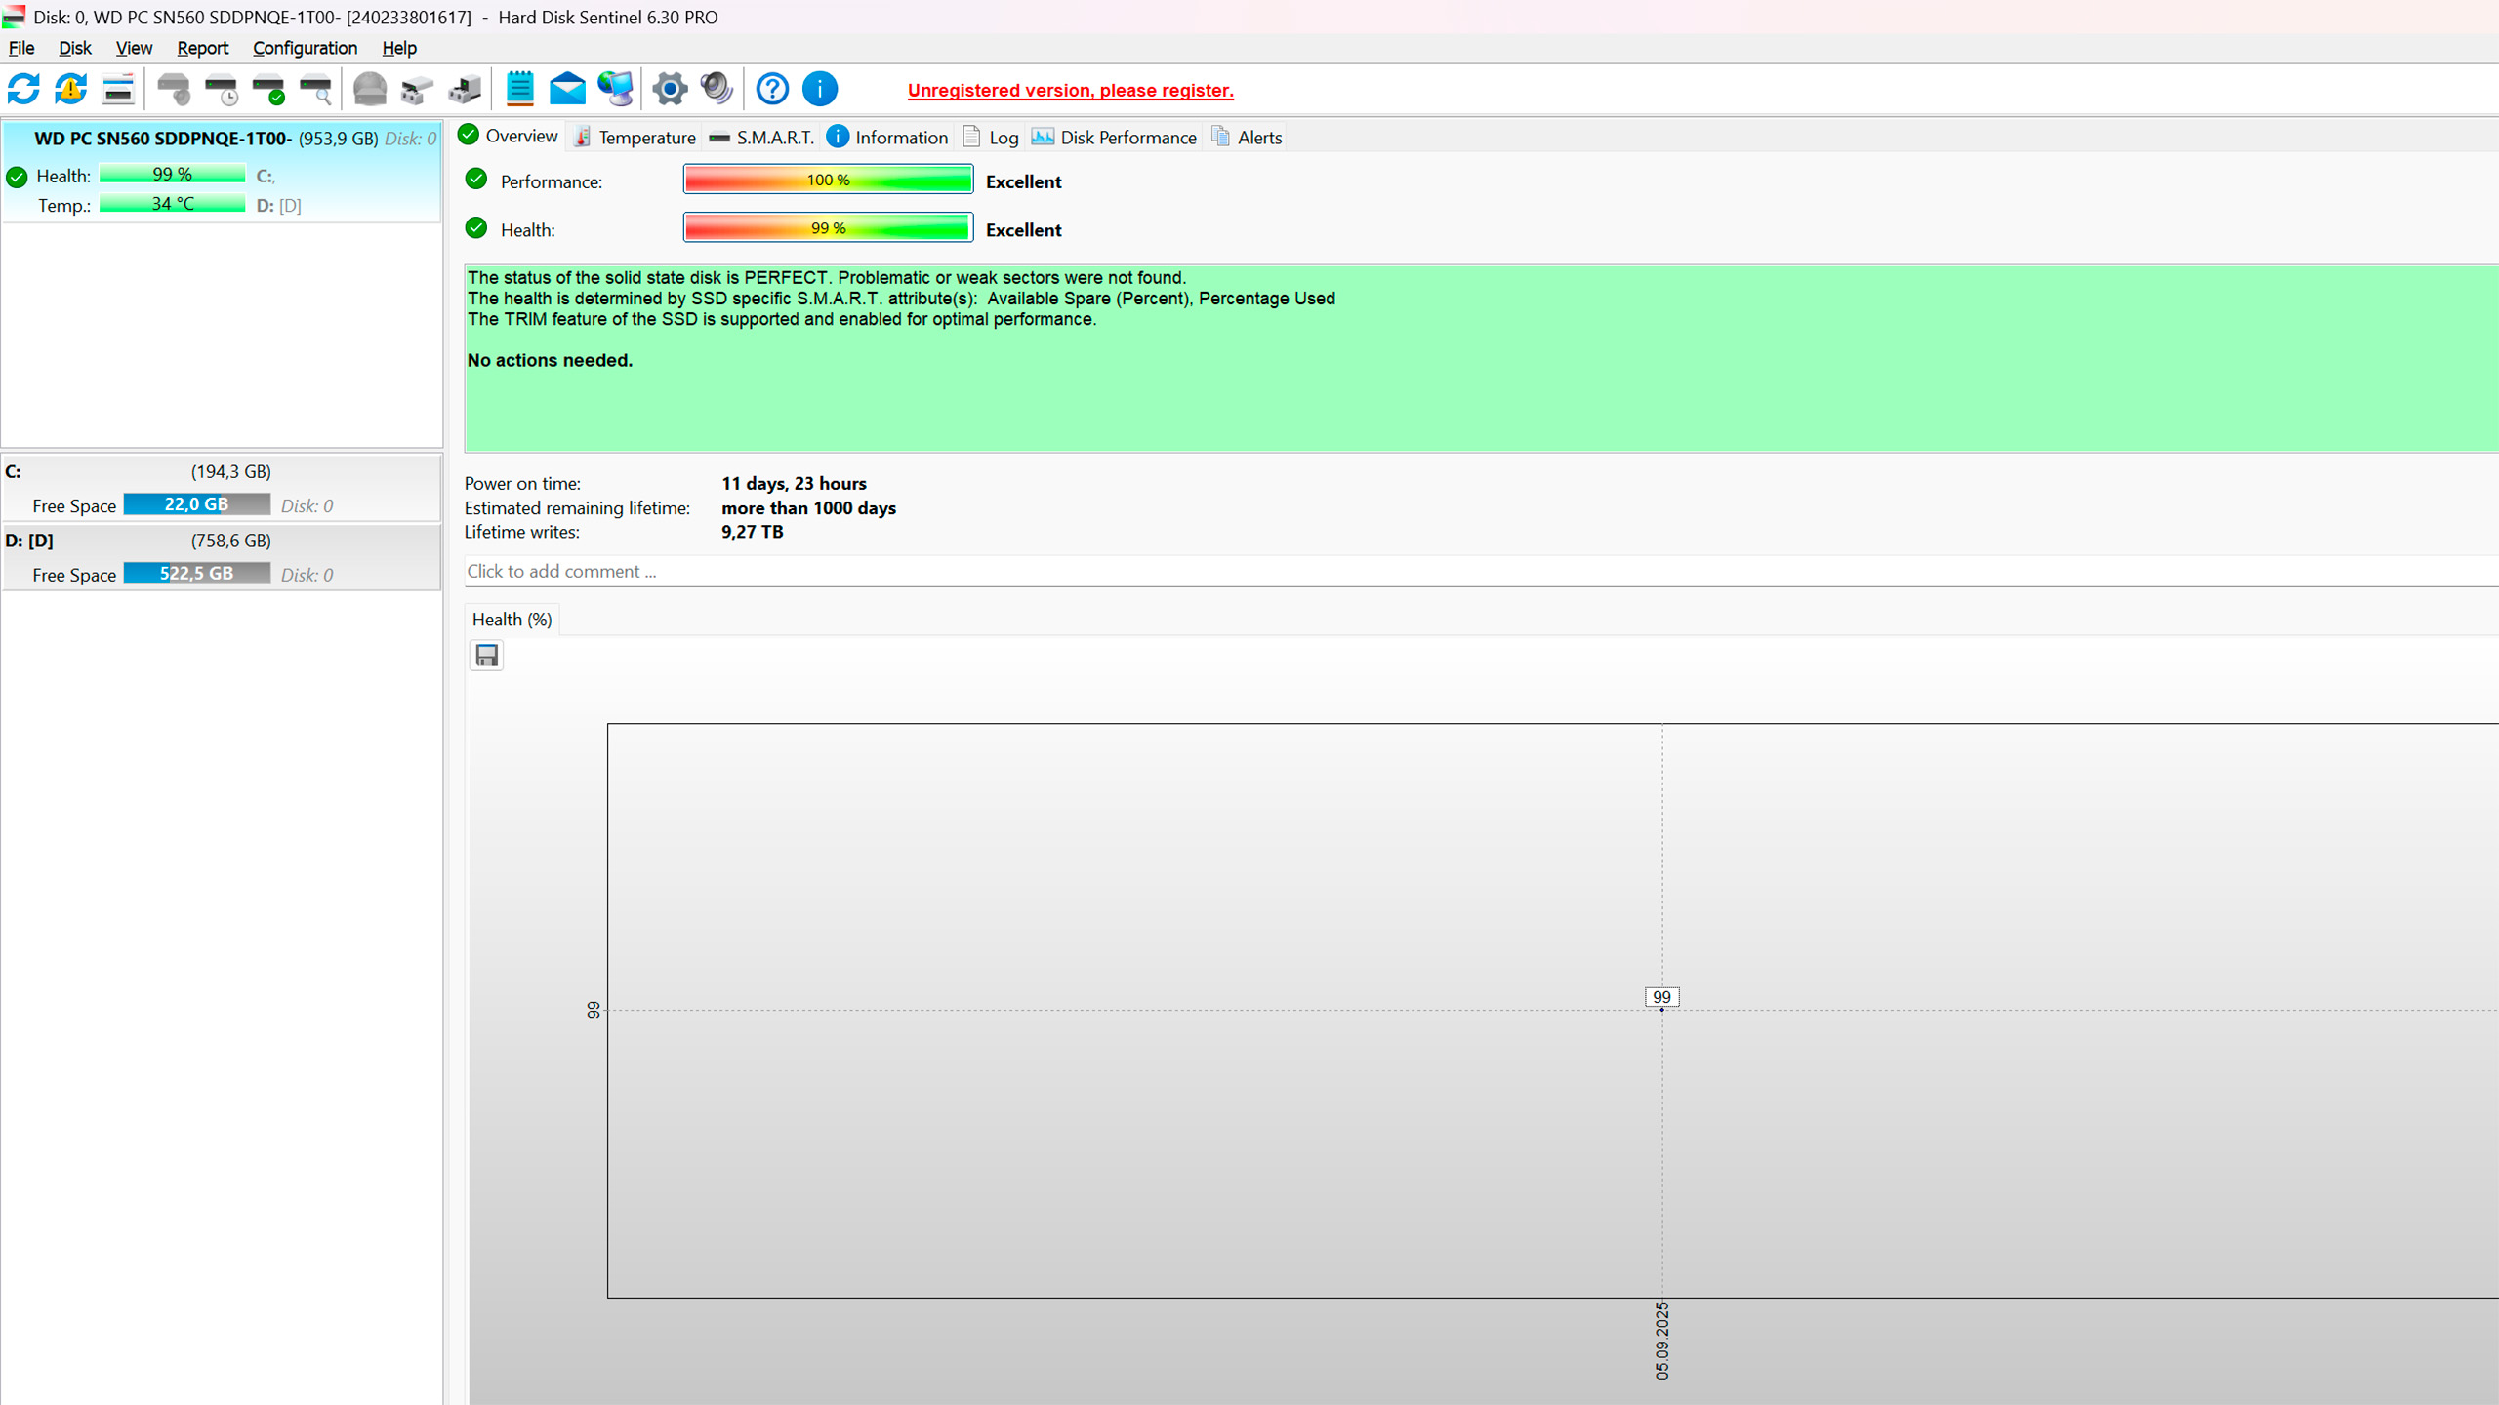Click the '(758,6 GB)' D: size text

coord(230,541)
